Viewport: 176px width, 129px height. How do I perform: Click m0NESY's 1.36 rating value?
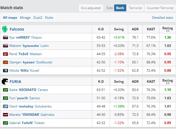coord(167,37)
